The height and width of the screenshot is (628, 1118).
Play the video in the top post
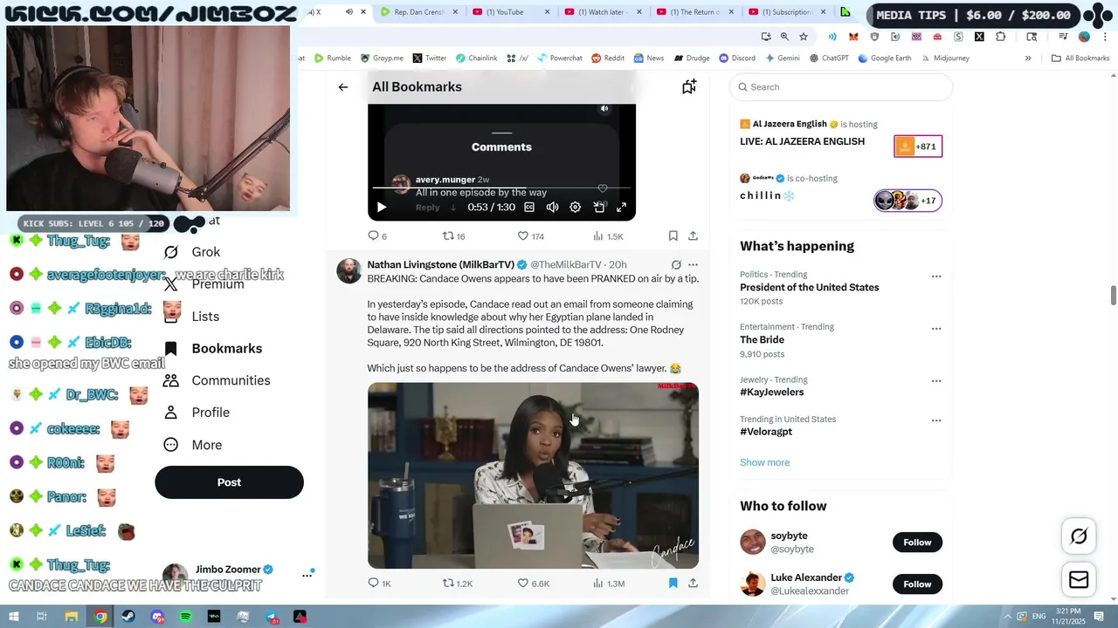[381, 207]
